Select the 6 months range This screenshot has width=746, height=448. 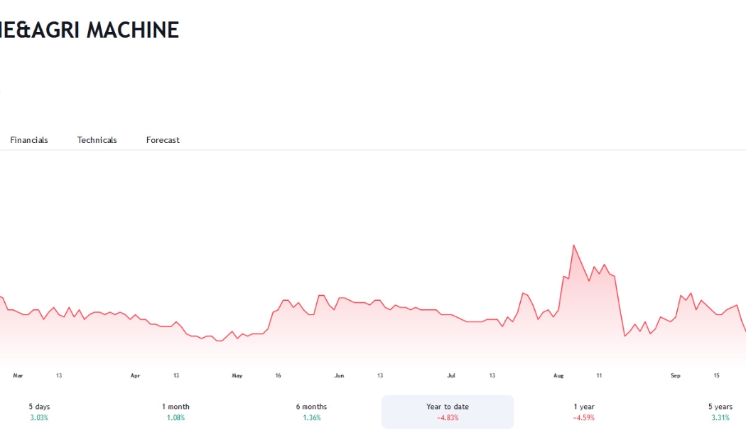coord(312,412)
